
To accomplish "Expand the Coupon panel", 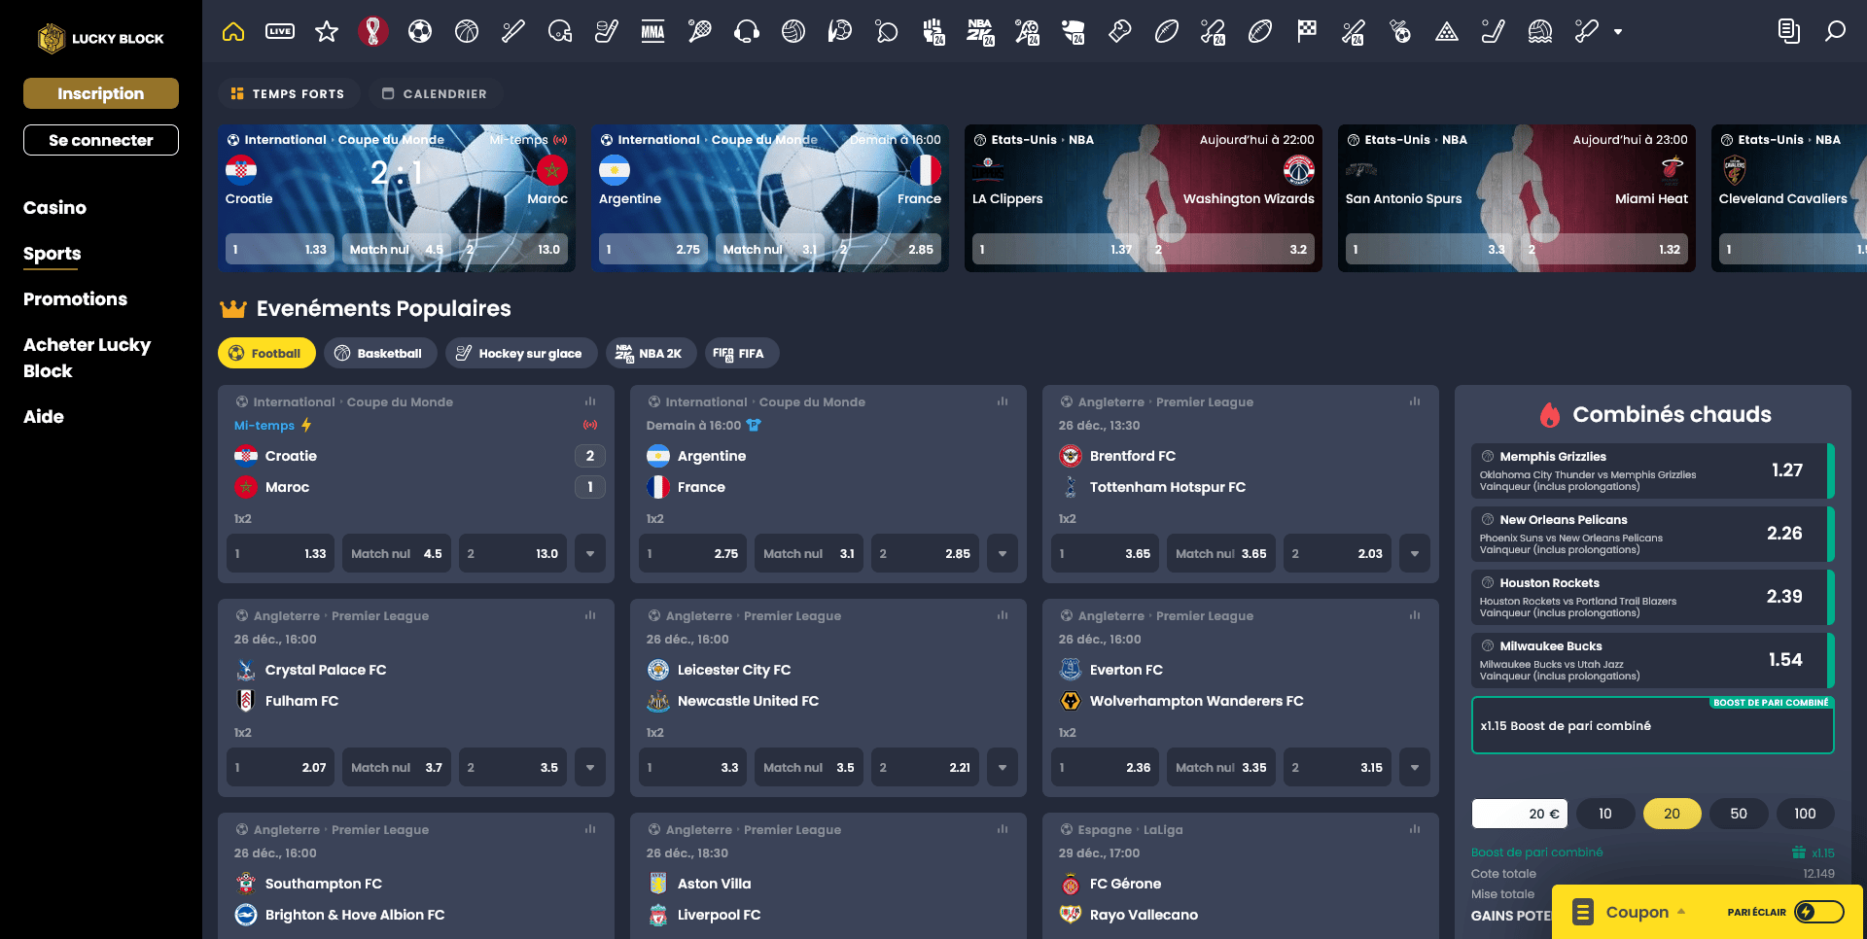I will coord(1638,912).
